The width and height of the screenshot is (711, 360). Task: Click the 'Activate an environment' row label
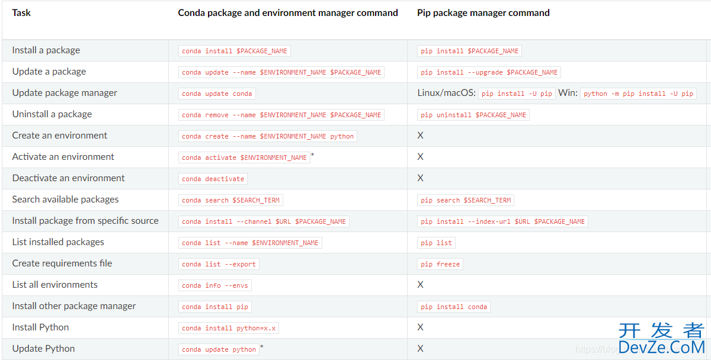63,157
